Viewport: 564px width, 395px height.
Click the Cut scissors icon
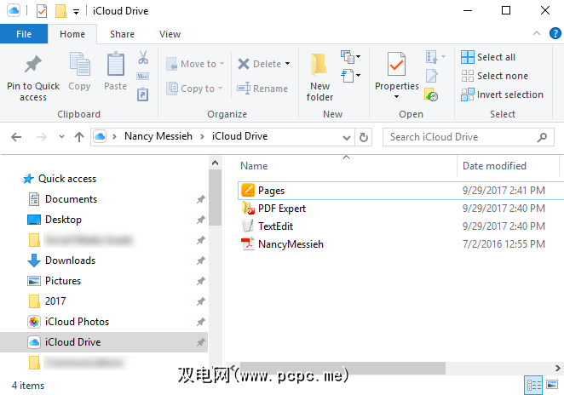pyautogui.click(x=143, y=57)
